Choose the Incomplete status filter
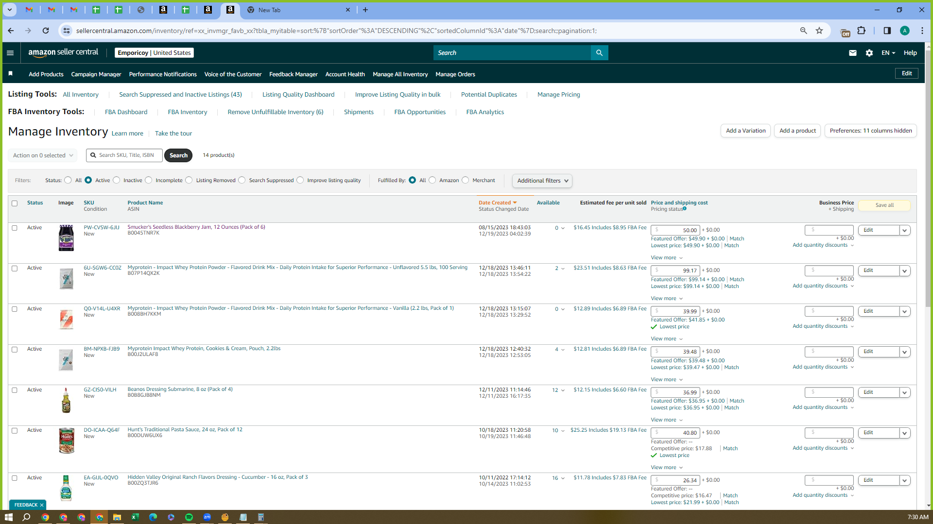Viewport: 933px width, 524px height. (x=149, y=180)
